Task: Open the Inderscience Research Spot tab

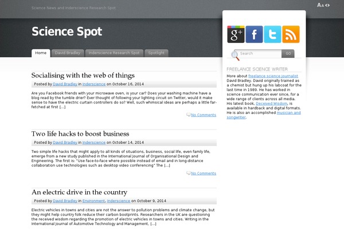Action: coord(113,53)
